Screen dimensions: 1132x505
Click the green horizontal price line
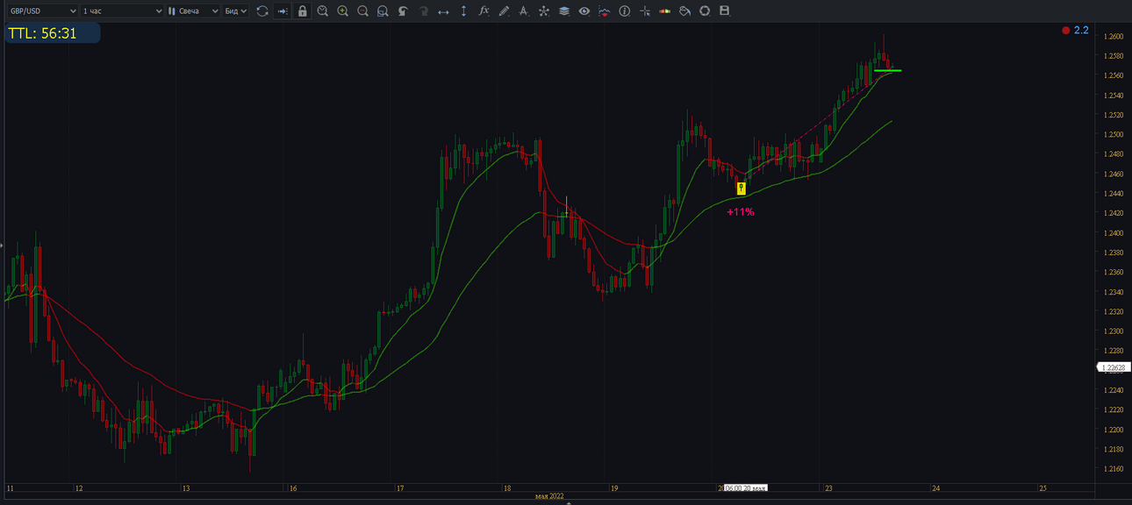point(887,70)
